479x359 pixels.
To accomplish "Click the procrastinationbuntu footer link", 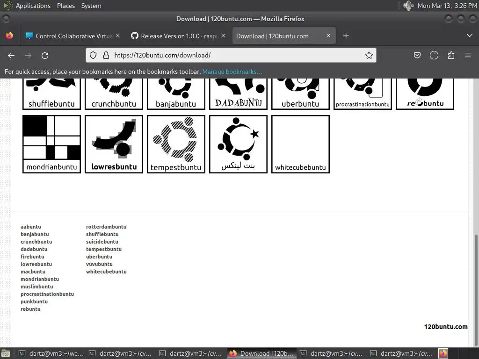I will pos(47,294).
